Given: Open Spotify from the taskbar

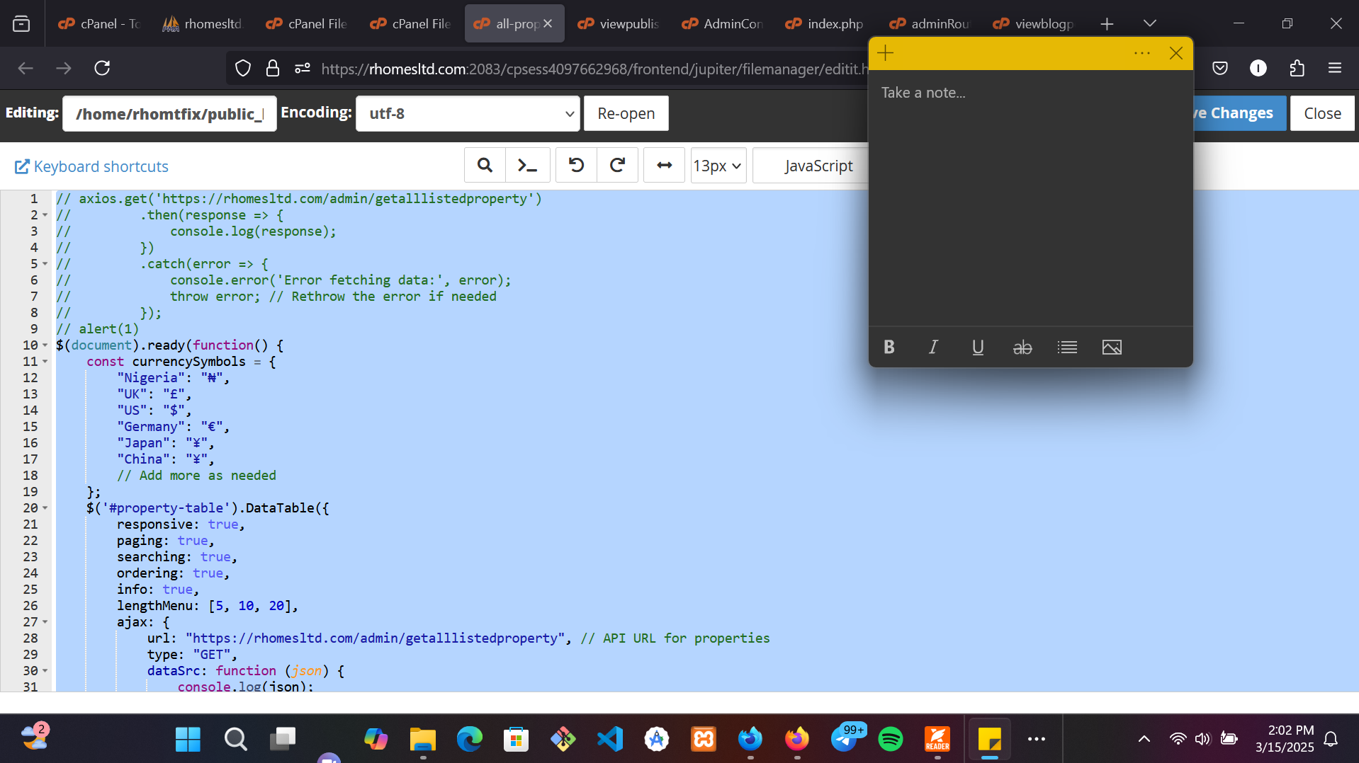Looking at the screenshot, I should (x=891, y=739).
